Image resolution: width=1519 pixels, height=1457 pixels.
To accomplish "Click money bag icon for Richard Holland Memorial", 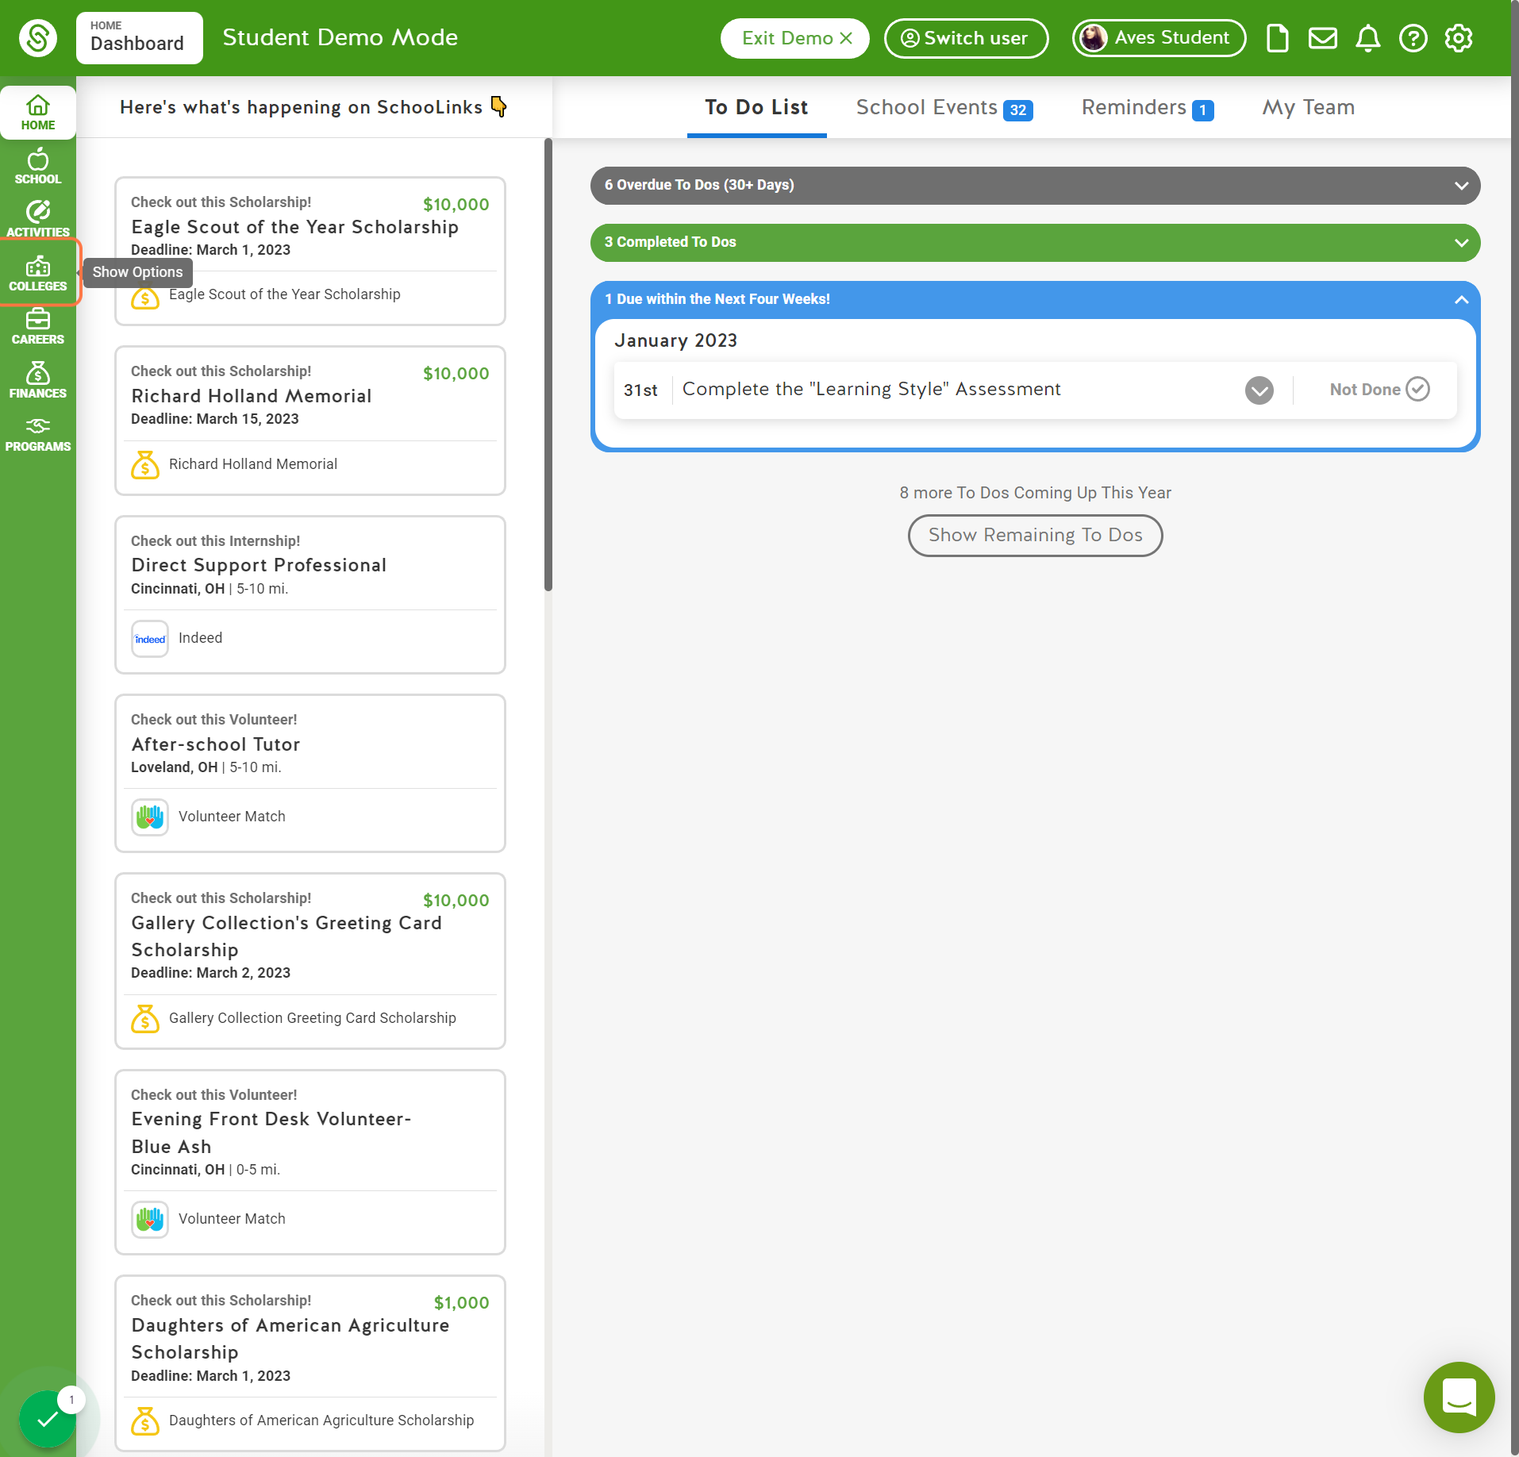I will pos(145,464).
